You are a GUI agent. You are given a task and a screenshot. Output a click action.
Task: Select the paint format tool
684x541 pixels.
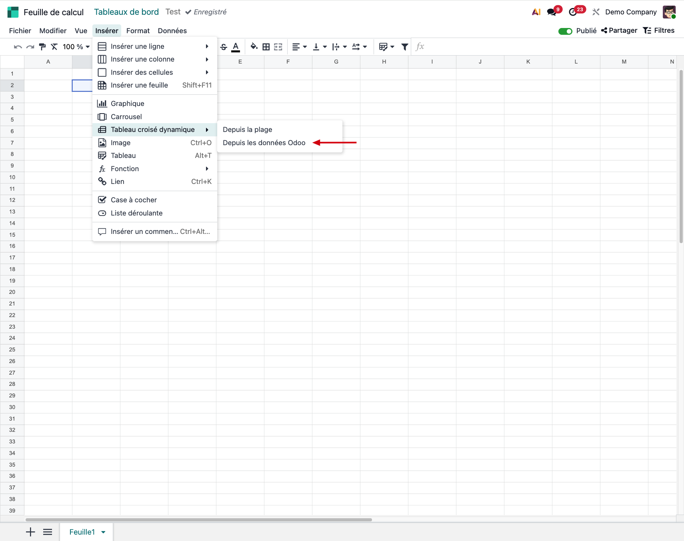click(42, 47)
